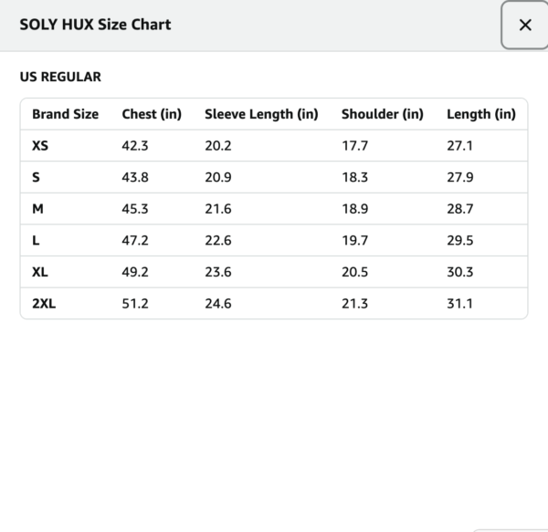Close the SOLY HUX Size Chart dialog

pyautogui.click(x=524, y=26)
